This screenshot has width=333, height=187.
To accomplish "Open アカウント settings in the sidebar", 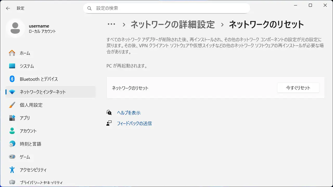I will pyautogui.click(x=28, y=131).
